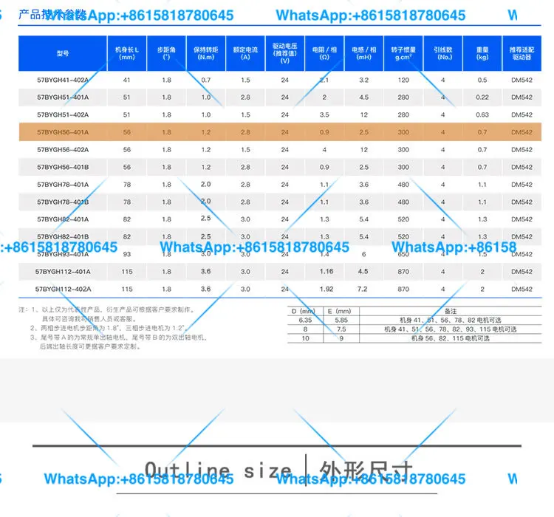Click the Outline size heading

pyautogui.click(x=219, y=470)
